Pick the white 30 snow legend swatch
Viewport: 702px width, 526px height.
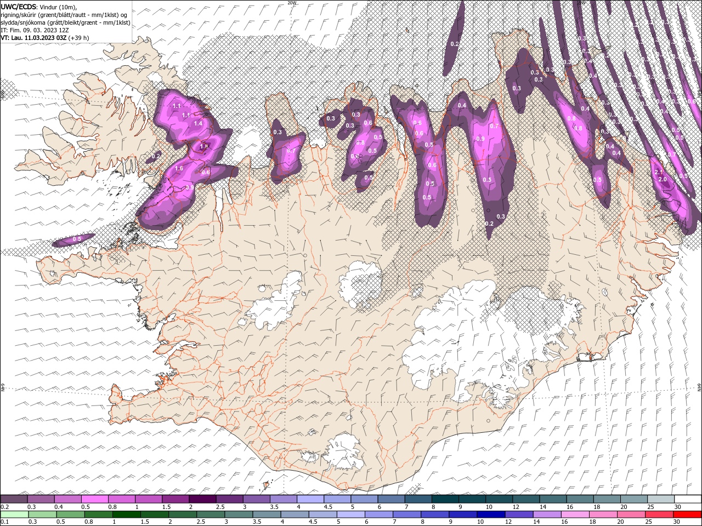click(688, 499)
